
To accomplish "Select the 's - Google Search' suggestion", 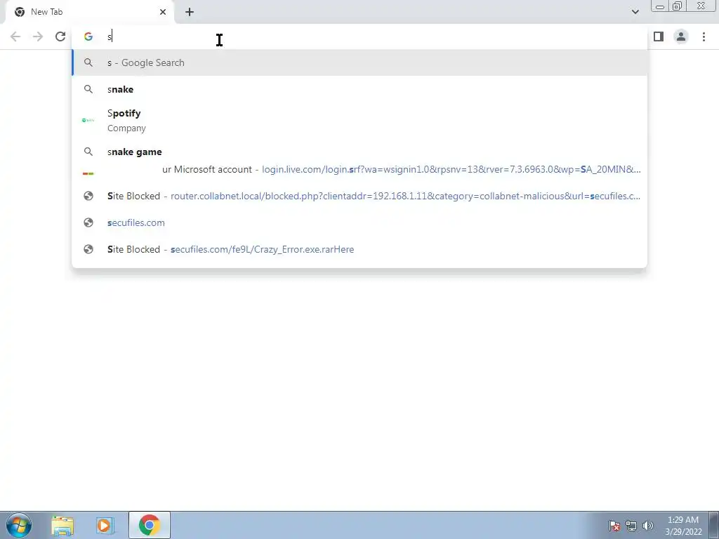I will pos(359,62).
